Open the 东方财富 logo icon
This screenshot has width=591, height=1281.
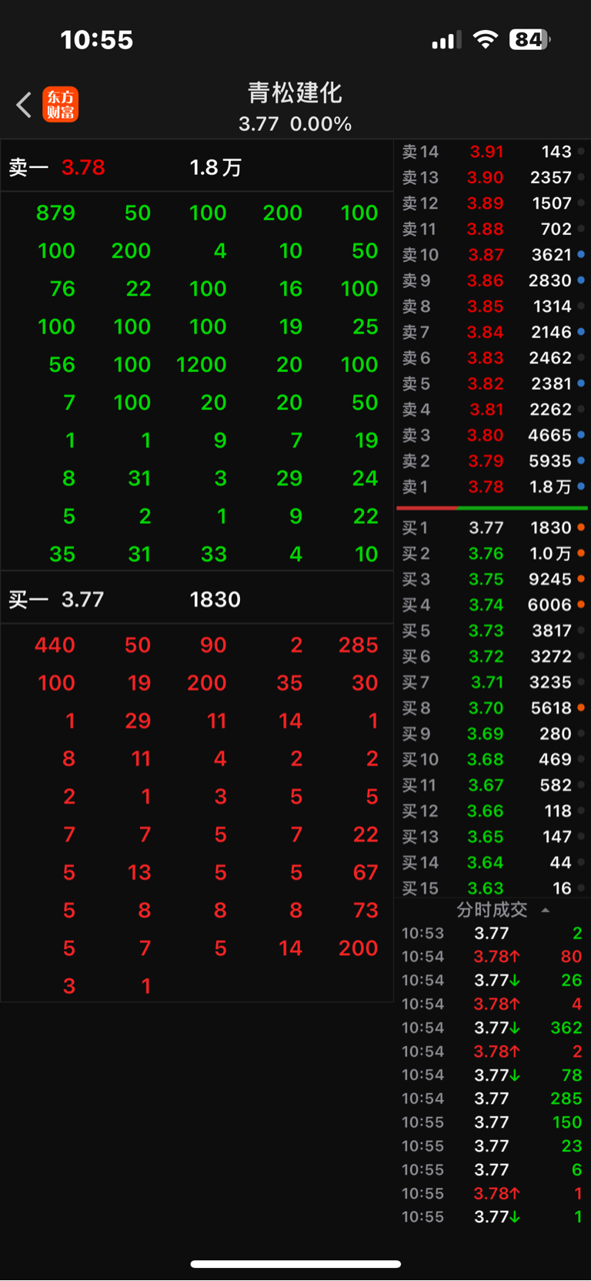coord(60,105)
